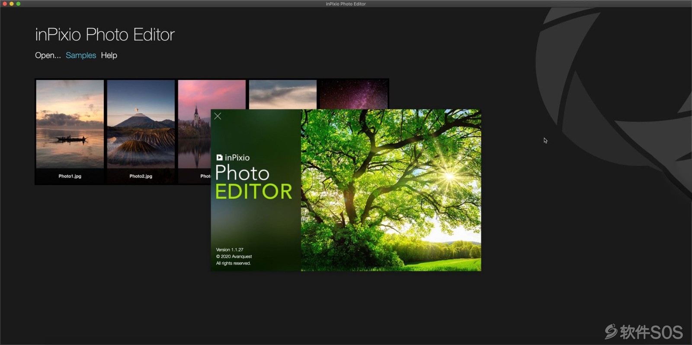This screenshot has width=692, height=345.
Task: Open the cloudy sky sample thumbnail
Action: click(x=283, y=94)
